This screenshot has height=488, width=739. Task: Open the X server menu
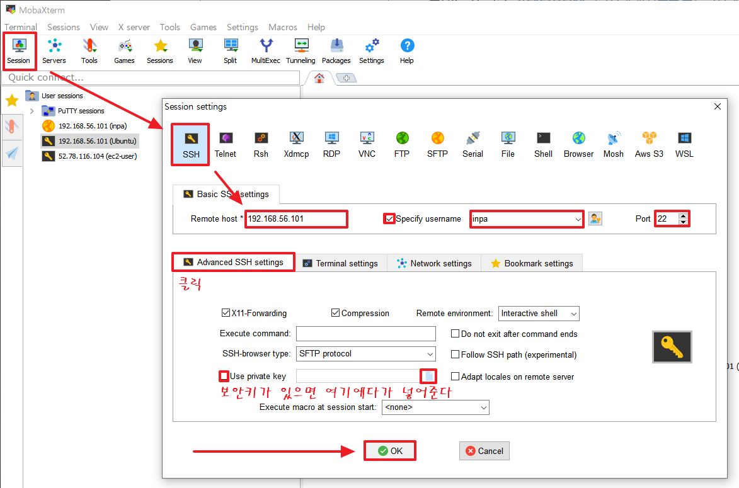pos(134,27)
